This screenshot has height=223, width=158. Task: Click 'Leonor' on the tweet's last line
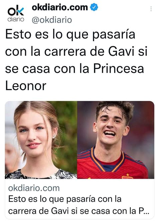[x=26, y=86]
